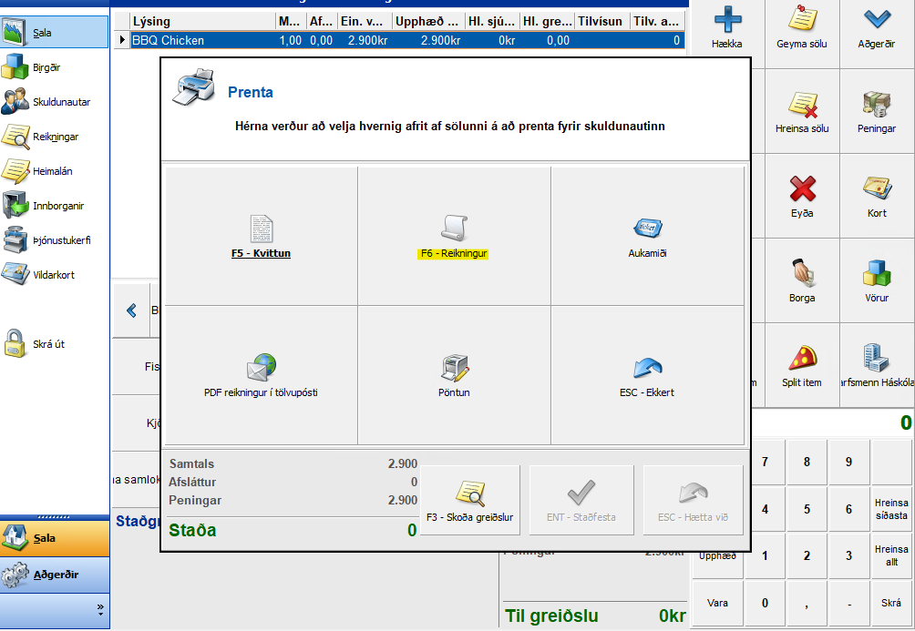Screen dimensions: 915x631
Task: Select the Sala bottom navigation tab
Action: pyautogui.click(x=55, y=538)
